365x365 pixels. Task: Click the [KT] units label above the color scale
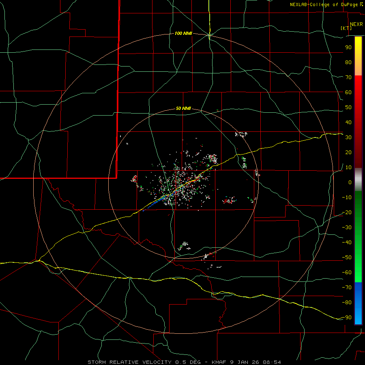click(346, 28)
